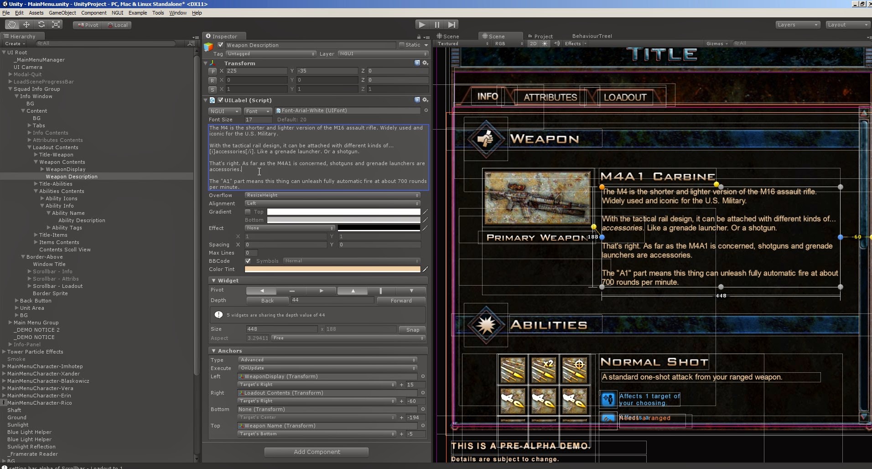872x469 pixels.
Task: Open the Layers dropdown
Action: tap(797, 25)
